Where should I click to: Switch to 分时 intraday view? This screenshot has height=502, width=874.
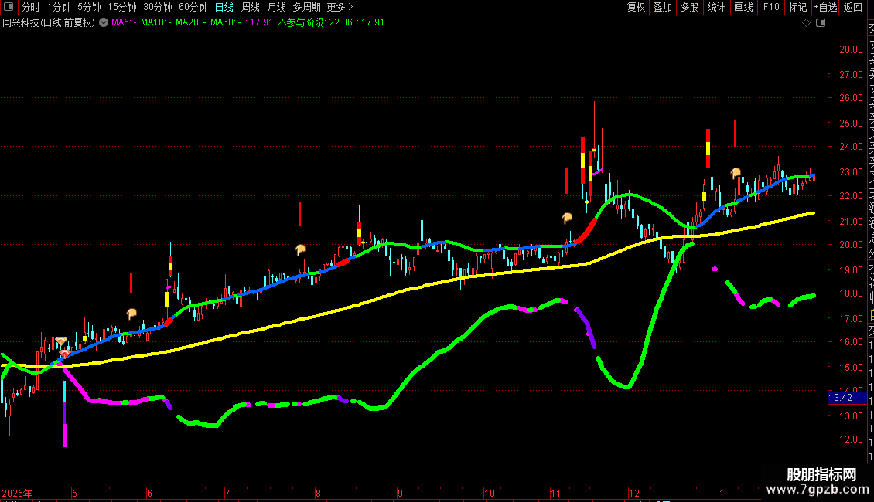pyautogui.click(x=31, y=7)
